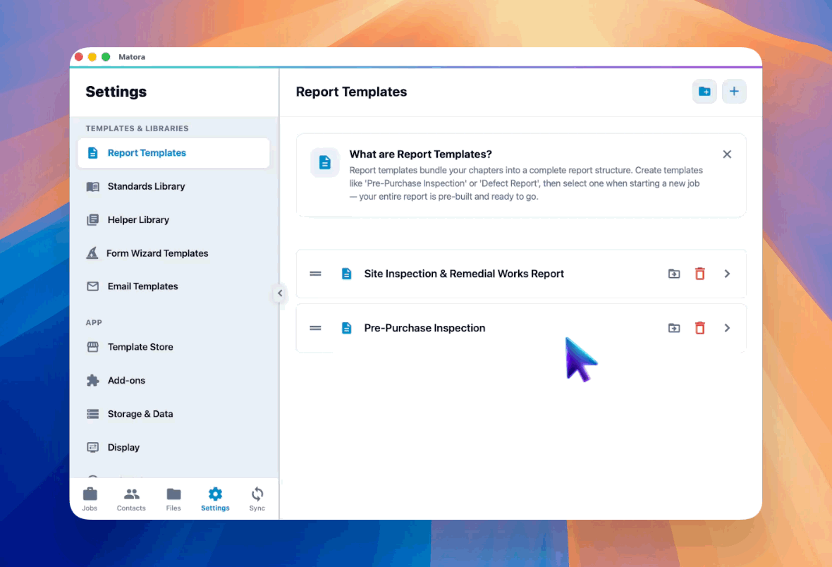
Task: Click the 'TEMPLATES & LIBRARIES' section label
Action: 137,128
